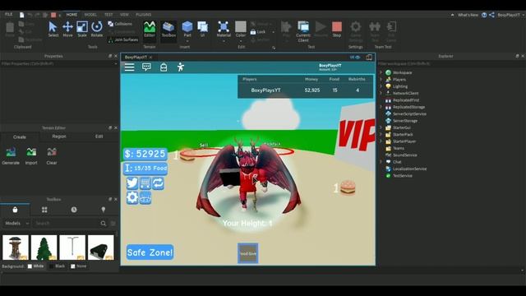Insert a new Part
Viewport: 526px width, 296px height.
[x=187, y=30]
